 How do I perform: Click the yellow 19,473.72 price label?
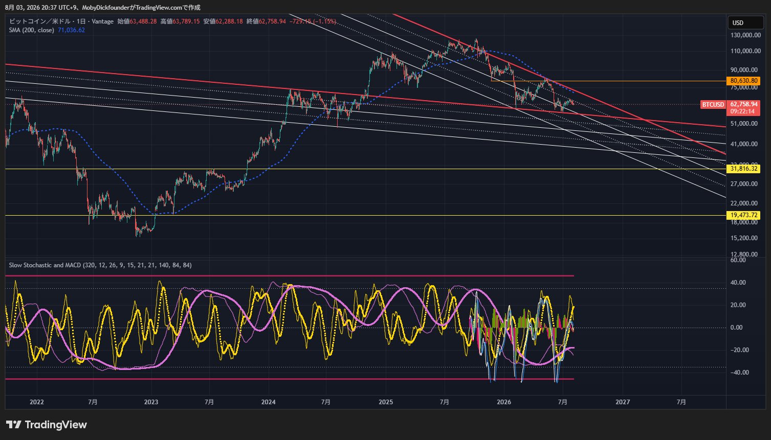click(x=744, y=215)
